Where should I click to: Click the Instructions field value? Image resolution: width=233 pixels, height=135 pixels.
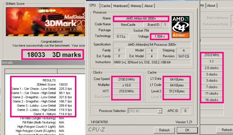[152, 62]
